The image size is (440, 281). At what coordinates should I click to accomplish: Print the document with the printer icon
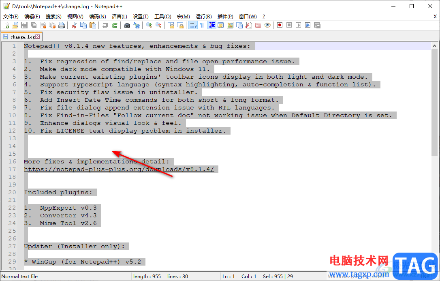pyautogui.click(x=62, y=25)
